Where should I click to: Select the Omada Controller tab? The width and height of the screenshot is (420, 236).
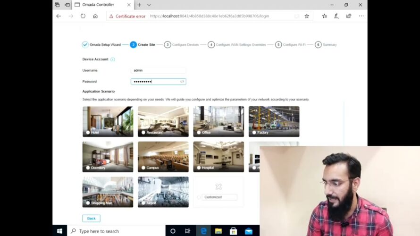point(103,5)
